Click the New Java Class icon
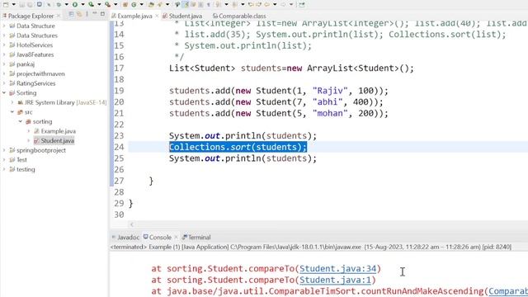The image size is (528, 297). (x=134, y=4)
